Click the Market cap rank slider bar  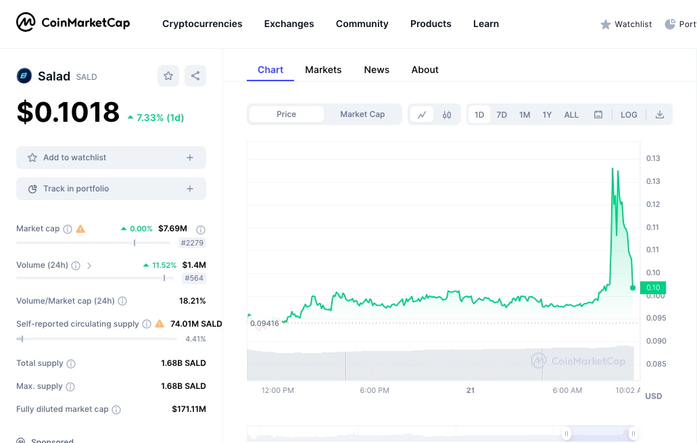click(x=93, y=243)
